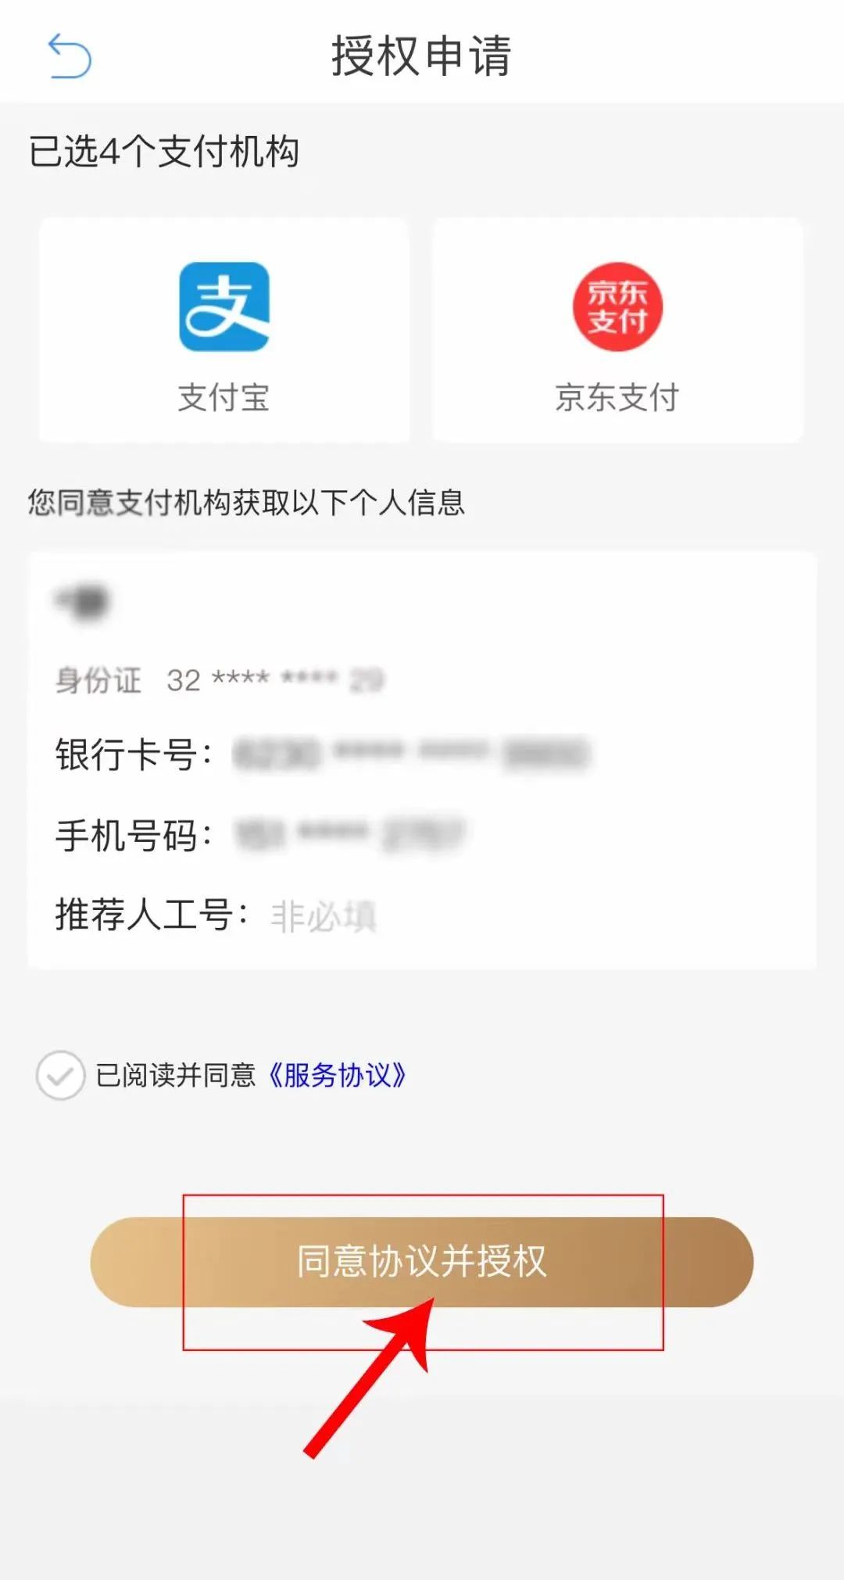Tap the 支付宝 label text

(224, 398)
